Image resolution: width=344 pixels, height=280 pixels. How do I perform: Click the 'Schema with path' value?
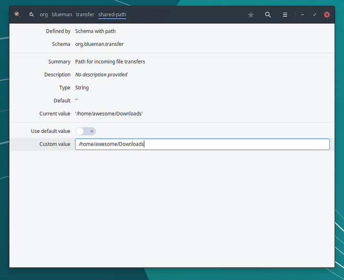[x=95, y=31]
